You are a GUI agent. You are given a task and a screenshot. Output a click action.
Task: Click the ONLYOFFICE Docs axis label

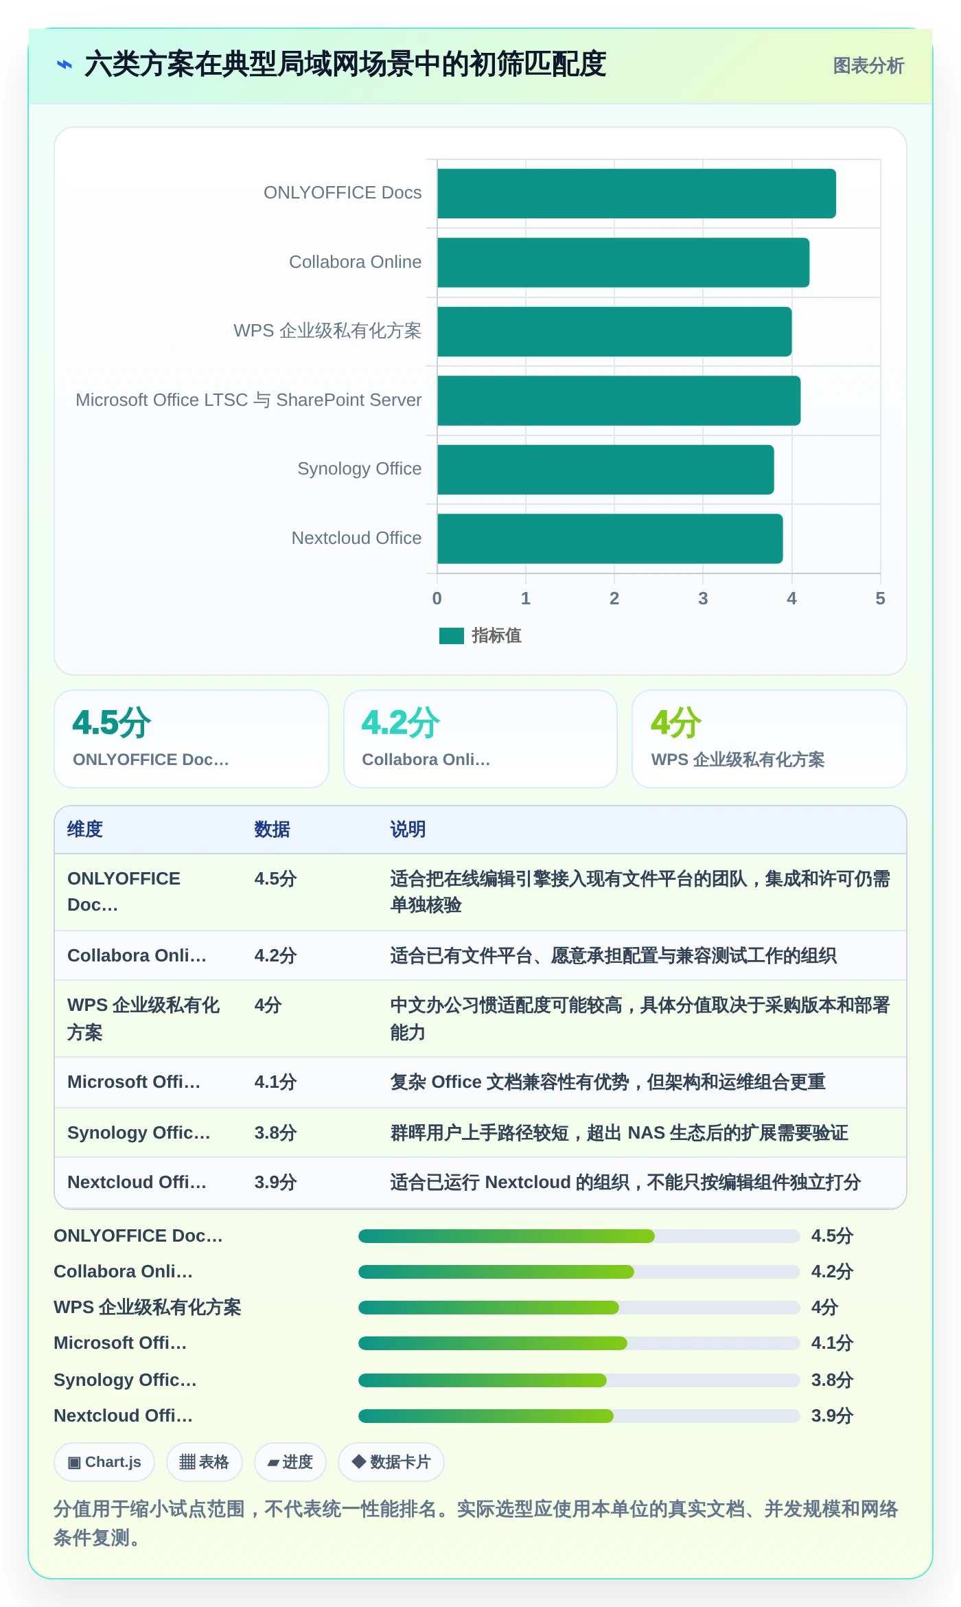[x=343, y=192]
